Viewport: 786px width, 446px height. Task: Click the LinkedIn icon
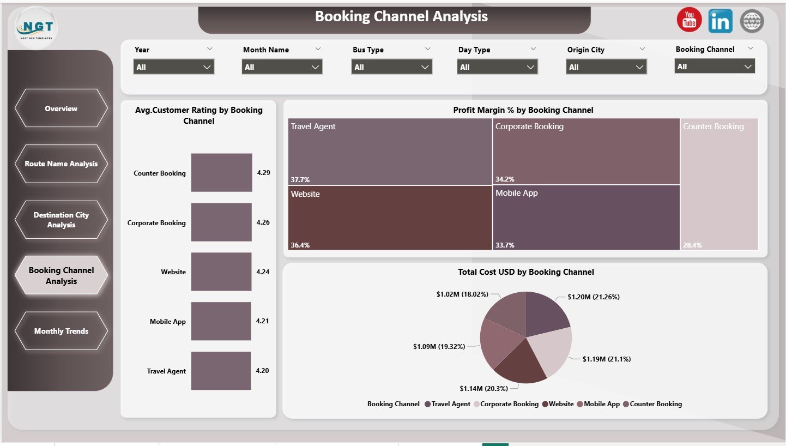click(720, 20)
